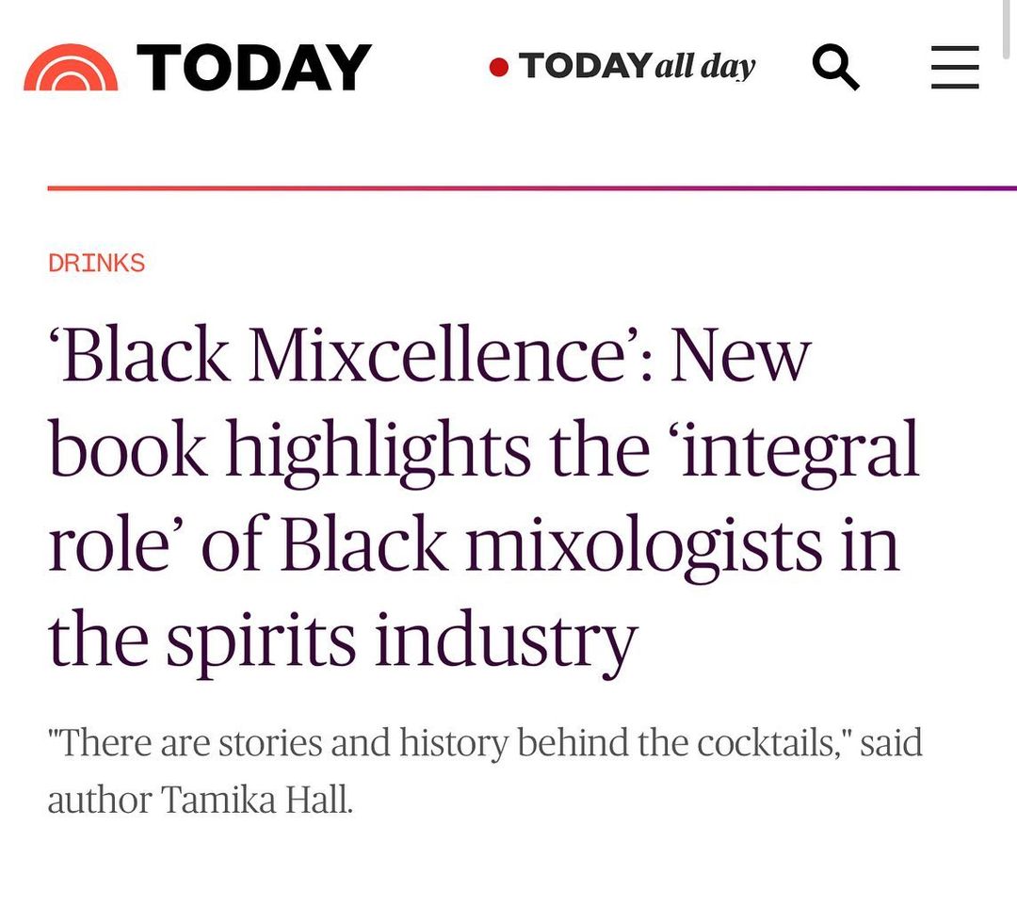Click the italic "all day" text
1017x906 pixels.
click(x=705, y=67)
